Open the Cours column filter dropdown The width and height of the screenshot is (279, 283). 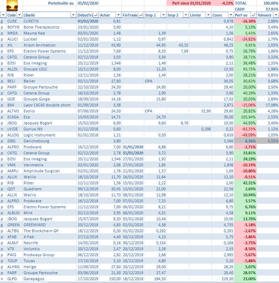[x=231, y=15]
